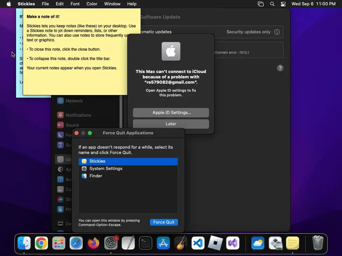Select Stickies in Force Quit list

(128, 161)
